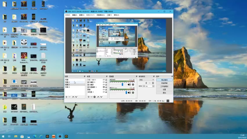Open File Explorer from the taskbar
Viewport: 247px width, 139px height.
pos(16,137)
